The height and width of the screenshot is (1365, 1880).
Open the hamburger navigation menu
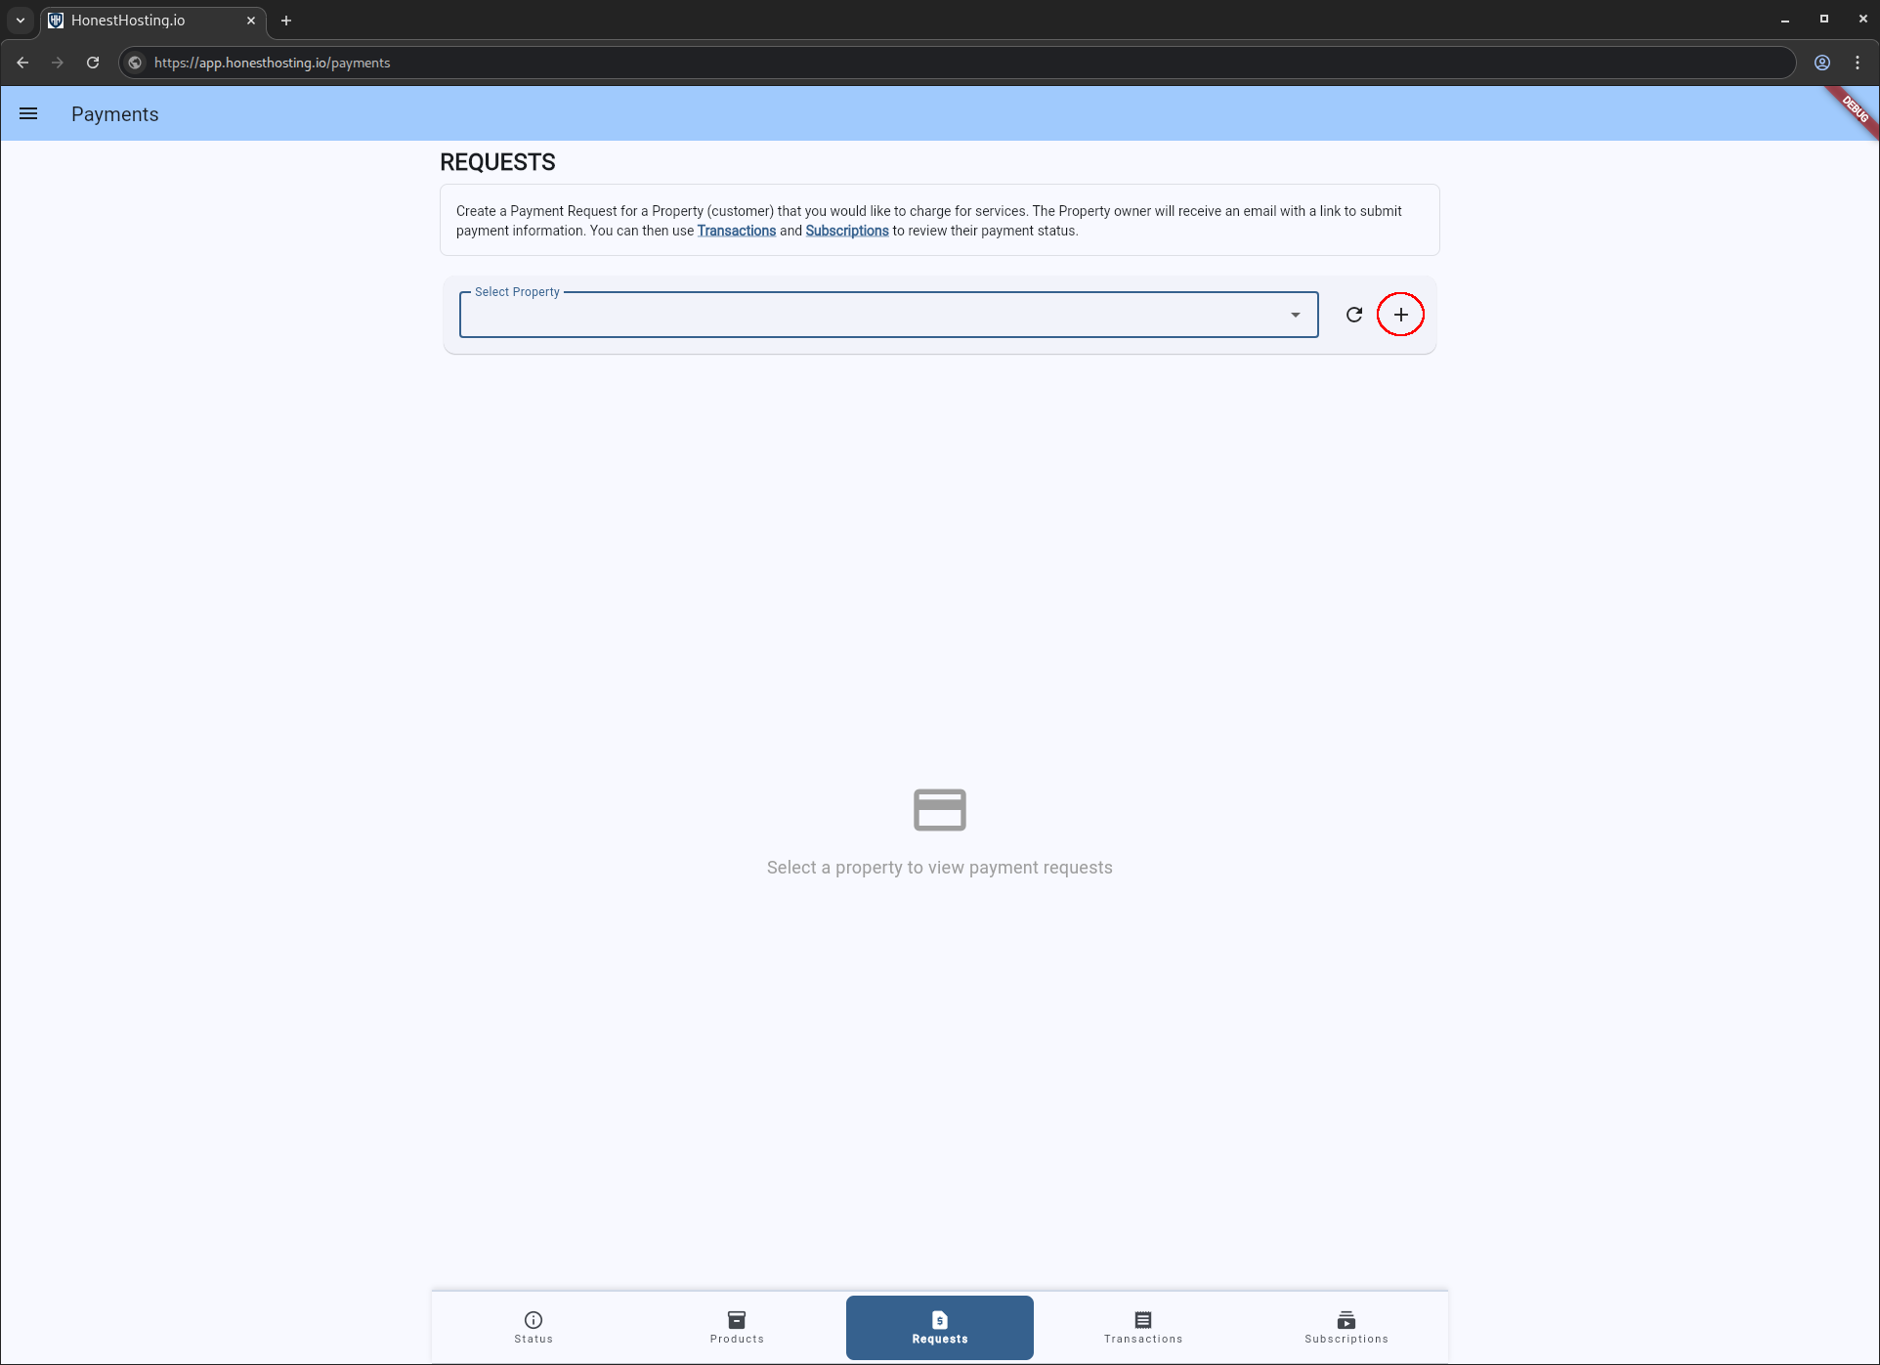(28, 114)
